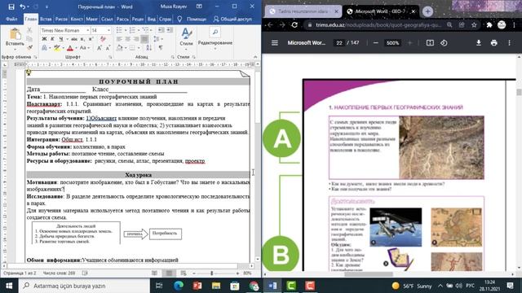Clear all formatting eraser icon
Image resolution: width=522 pixels, height=293 pixels.
pos(104,39)
